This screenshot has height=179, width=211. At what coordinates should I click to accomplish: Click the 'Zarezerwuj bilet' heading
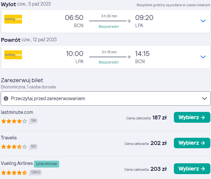22,81
